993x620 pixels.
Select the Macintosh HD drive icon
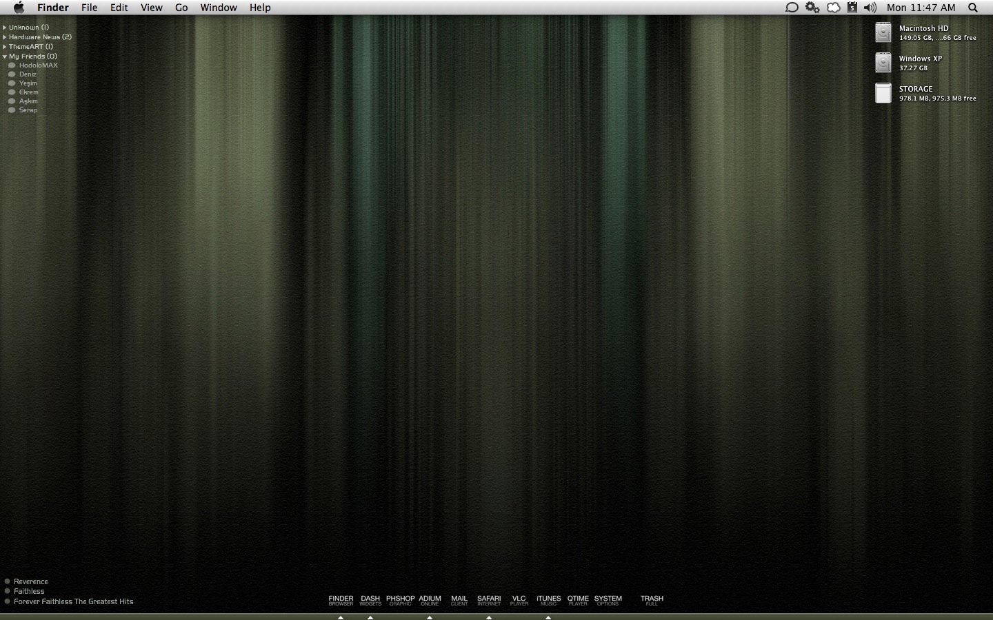(x=883, y=32)
